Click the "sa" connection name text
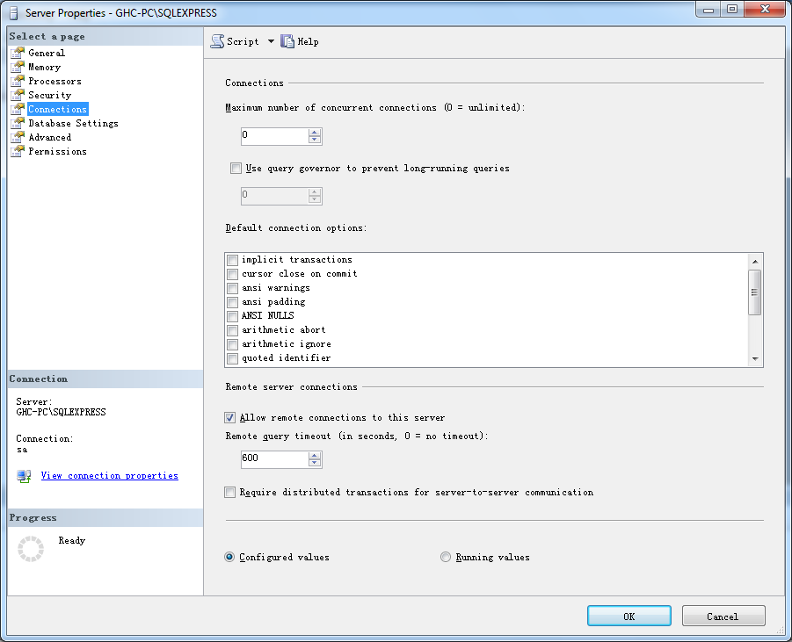792x642 pixels. pos(22,449)
